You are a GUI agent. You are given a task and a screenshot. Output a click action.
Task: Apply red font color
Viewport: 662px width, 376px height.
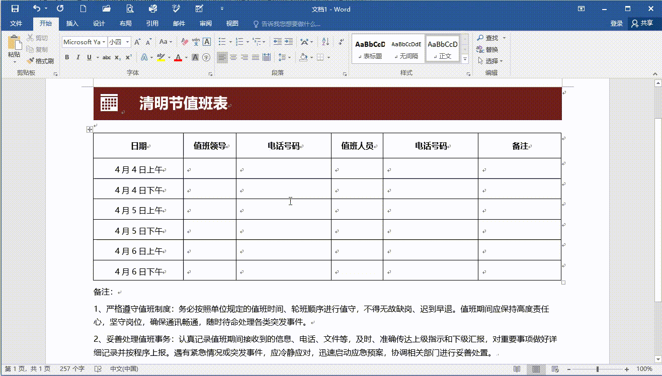coord(178,57)
